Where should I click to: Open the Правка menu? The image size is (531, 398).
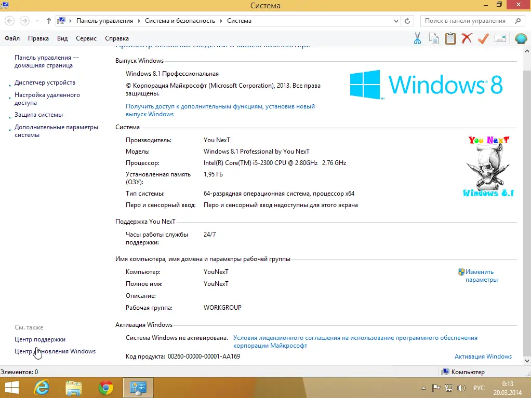click(38, 38)
